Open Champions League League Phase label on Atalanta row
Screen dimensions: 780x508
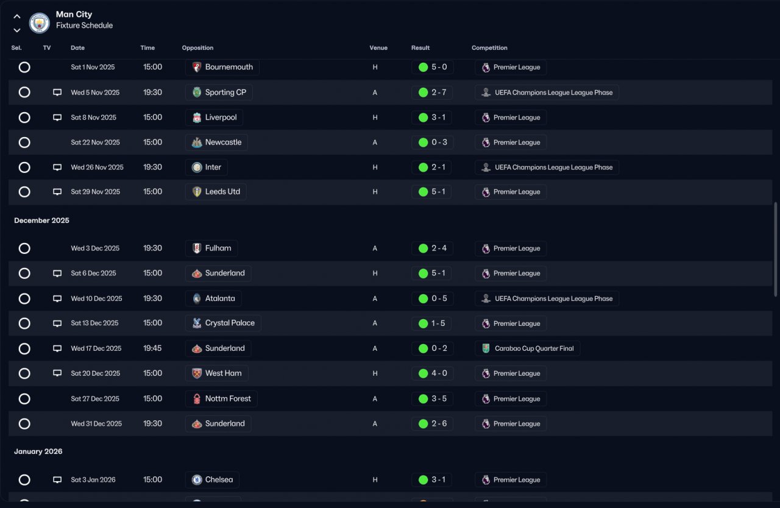coord(547,298)
